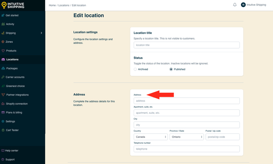
Task: Open the Country dropdown
Action: 151,137
